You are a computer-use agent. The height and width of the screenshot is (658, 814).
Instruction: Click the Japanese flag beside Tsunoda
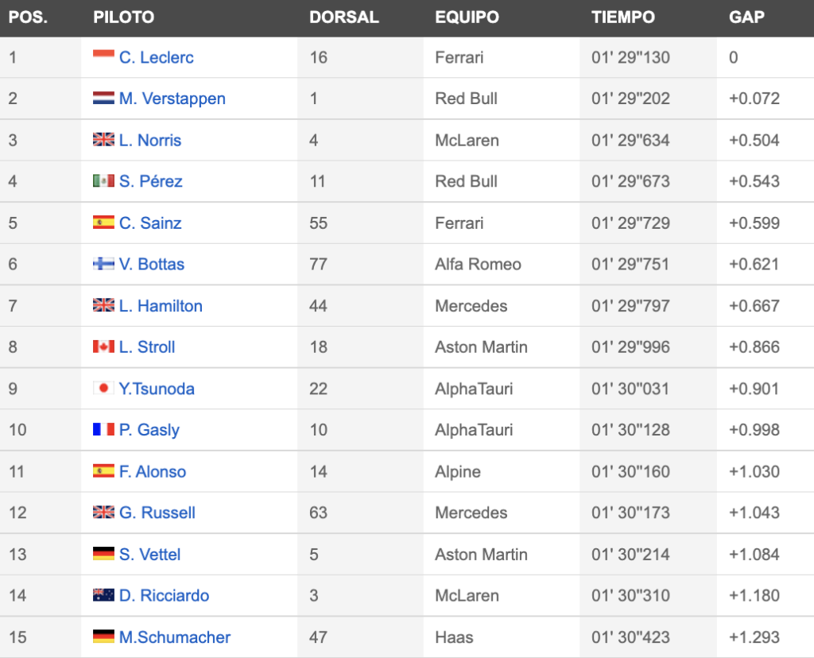pos(103,388)
